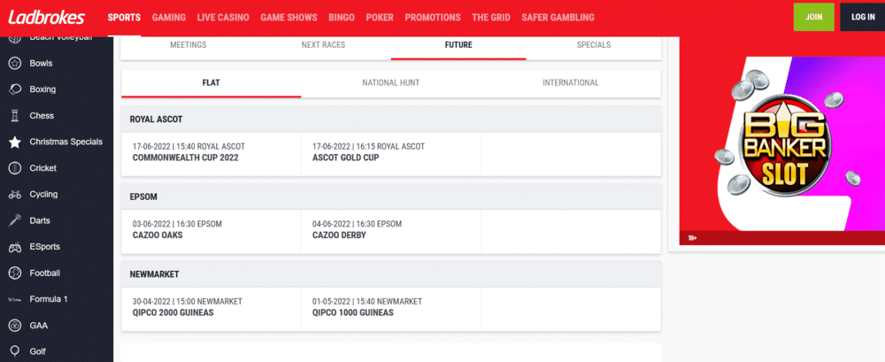Open the Bingo section

pos(342,18)
